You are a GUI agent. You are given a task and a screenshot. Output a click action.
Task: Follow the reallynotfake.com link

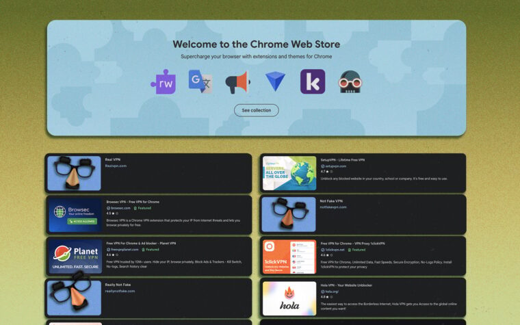(x=120, y=291)
